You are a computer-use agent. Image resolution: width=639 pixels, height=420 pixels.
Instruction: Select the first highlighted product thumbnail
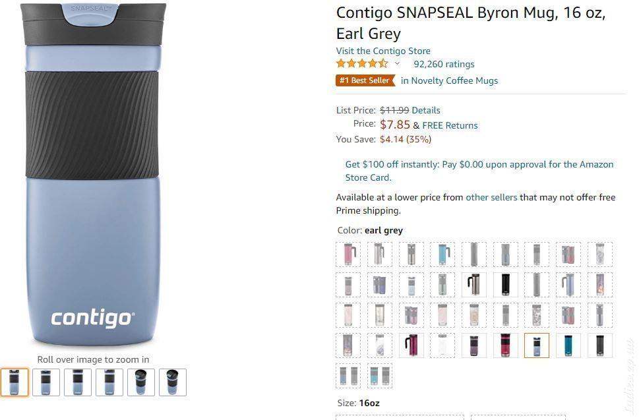click(15, 382)
